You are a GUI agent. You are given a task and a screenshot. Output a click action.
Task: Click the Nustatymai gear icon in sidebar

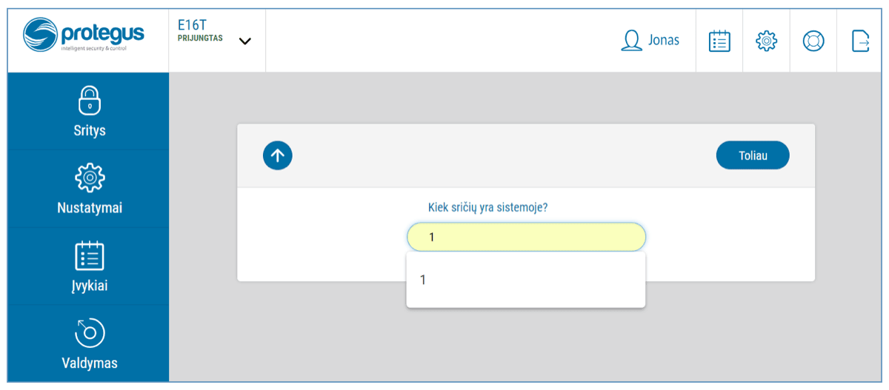pos(90,178)
